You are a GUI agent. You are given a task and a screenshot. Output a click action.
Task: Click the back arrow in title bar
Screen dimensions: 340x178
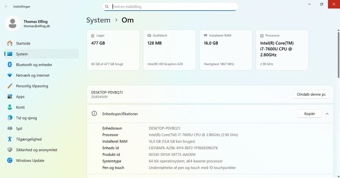(x=6, y=6)
